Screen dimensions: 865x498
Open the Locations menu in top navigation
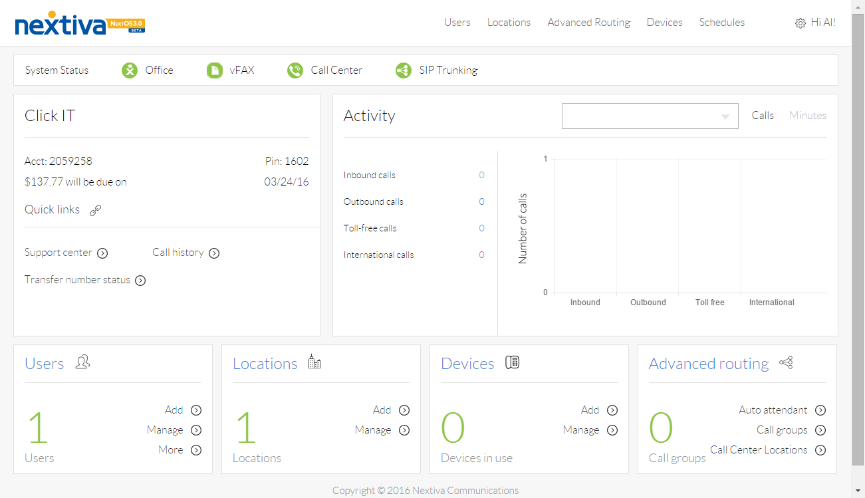click(x=509, y=23)
